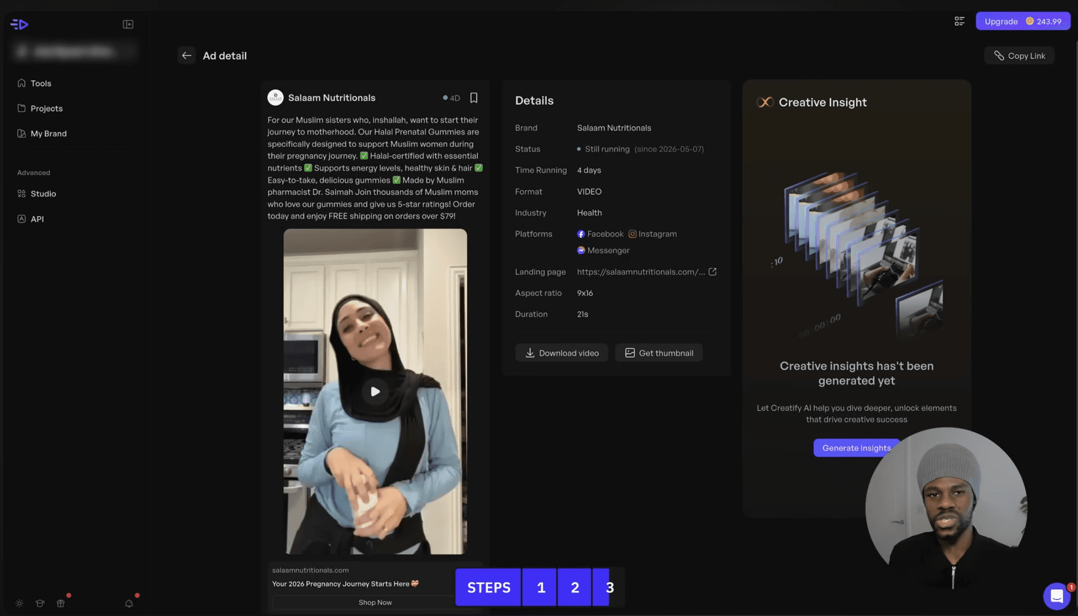Click the 'Let Creatify AI help you' description

[x=856, y=414]
